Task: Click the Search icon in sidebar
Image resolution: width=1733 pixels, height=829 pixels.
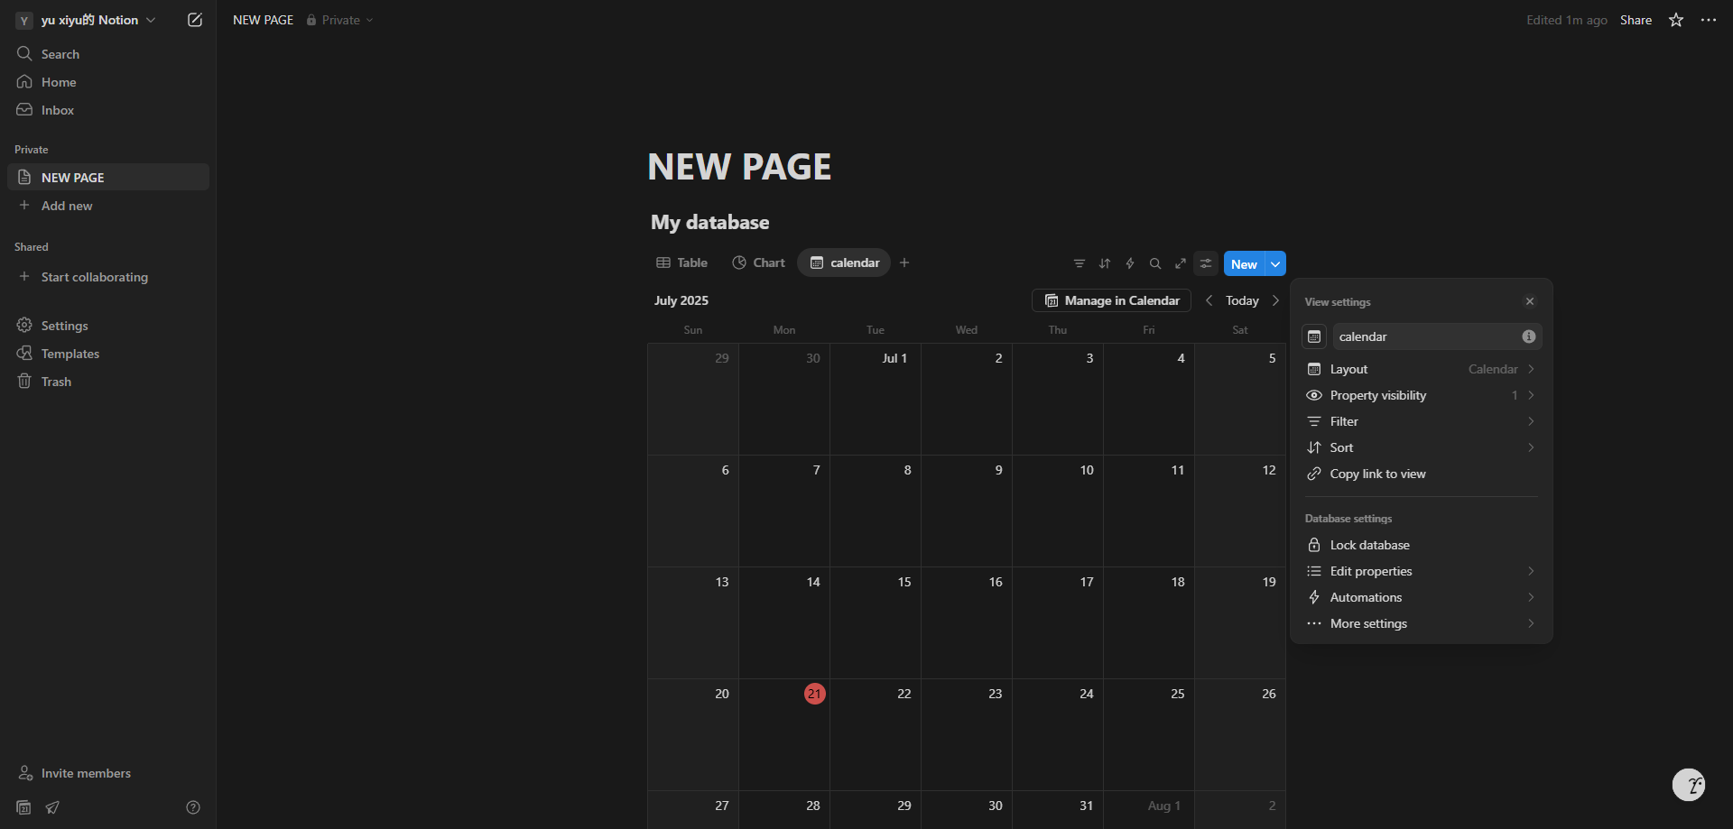Action: (x=24, y=54)
